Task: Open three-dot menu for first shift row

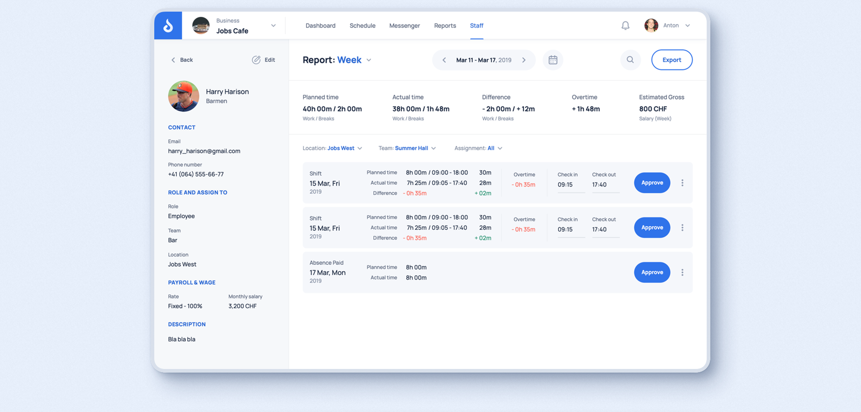Action: 682,183
